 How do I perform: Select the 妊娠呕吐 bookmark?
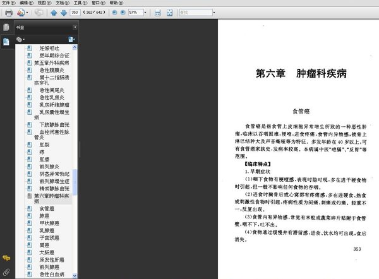coord(49,49)
